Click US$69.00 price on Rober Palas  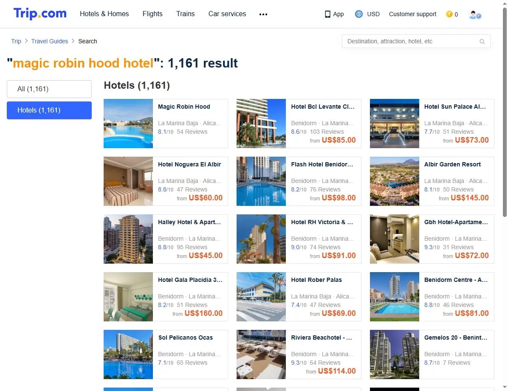(x=339, y=313)
